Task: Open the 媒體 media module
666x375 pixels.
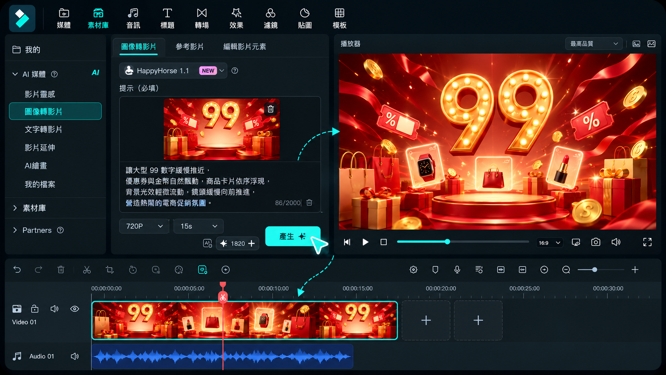Action: [x=64, y=18]
